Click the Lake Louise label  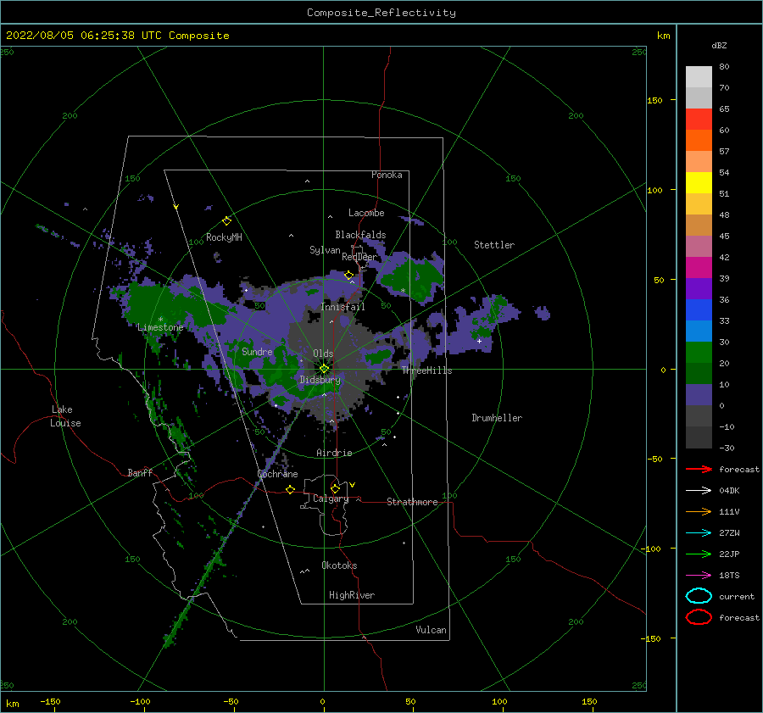tap(65, 416)
